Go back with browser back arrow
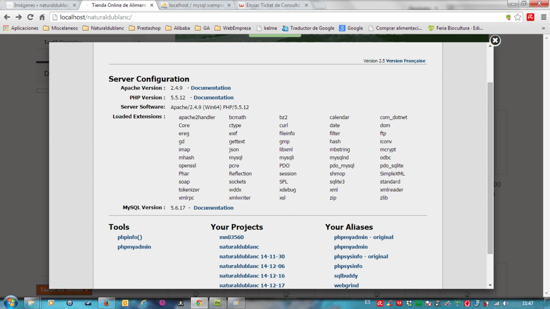The width and height of the screenshot is (550, 309). pyautogui.click(x=7, y=17)
